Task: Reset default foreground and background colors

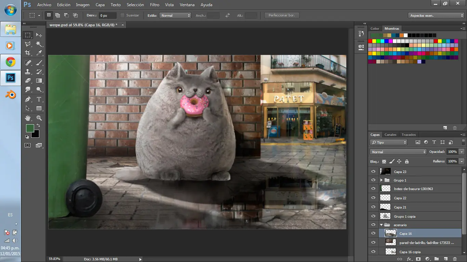Action: [x=27, y=137]
